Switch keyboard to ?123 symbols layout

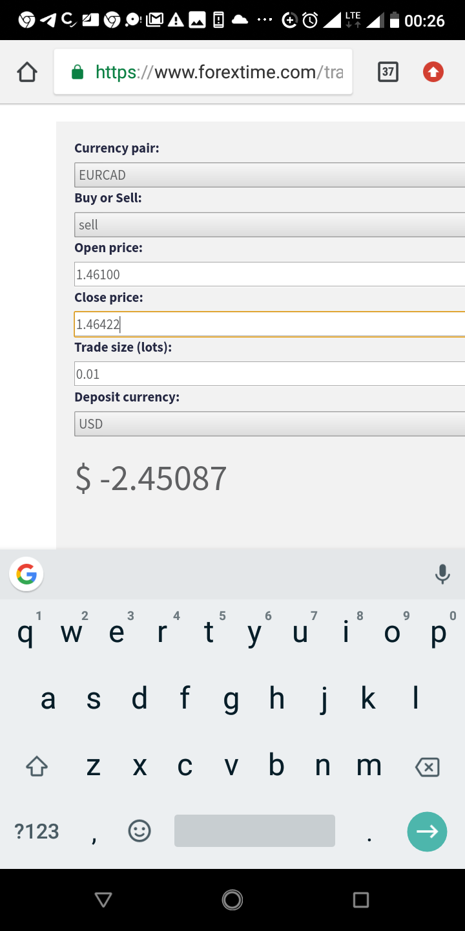click(37, 831)
